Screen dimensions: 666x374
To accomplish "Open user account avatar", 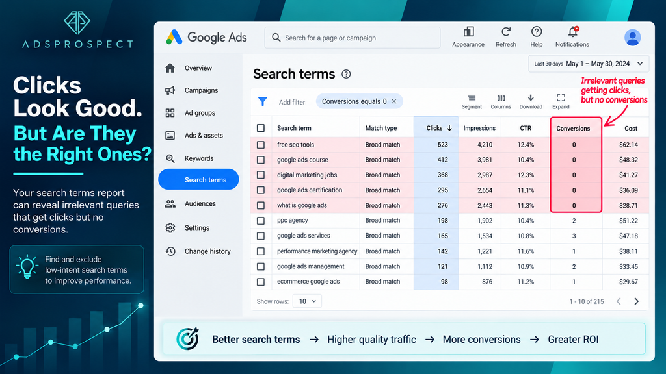I will tap(632, 38).
